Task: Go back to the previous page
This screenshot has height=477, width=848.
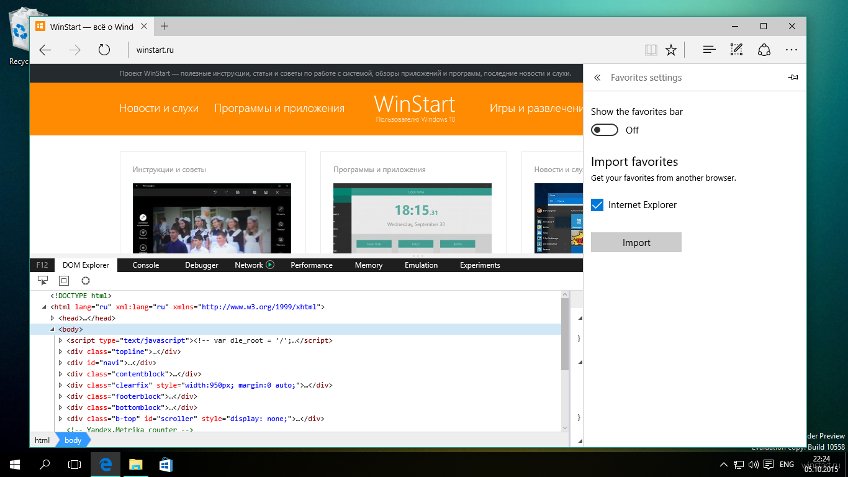Action: coord(45,50)
